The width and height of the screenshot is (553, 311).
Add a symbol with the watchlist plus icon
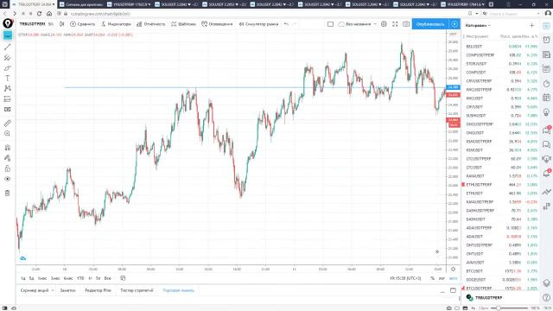coord(532,25)
